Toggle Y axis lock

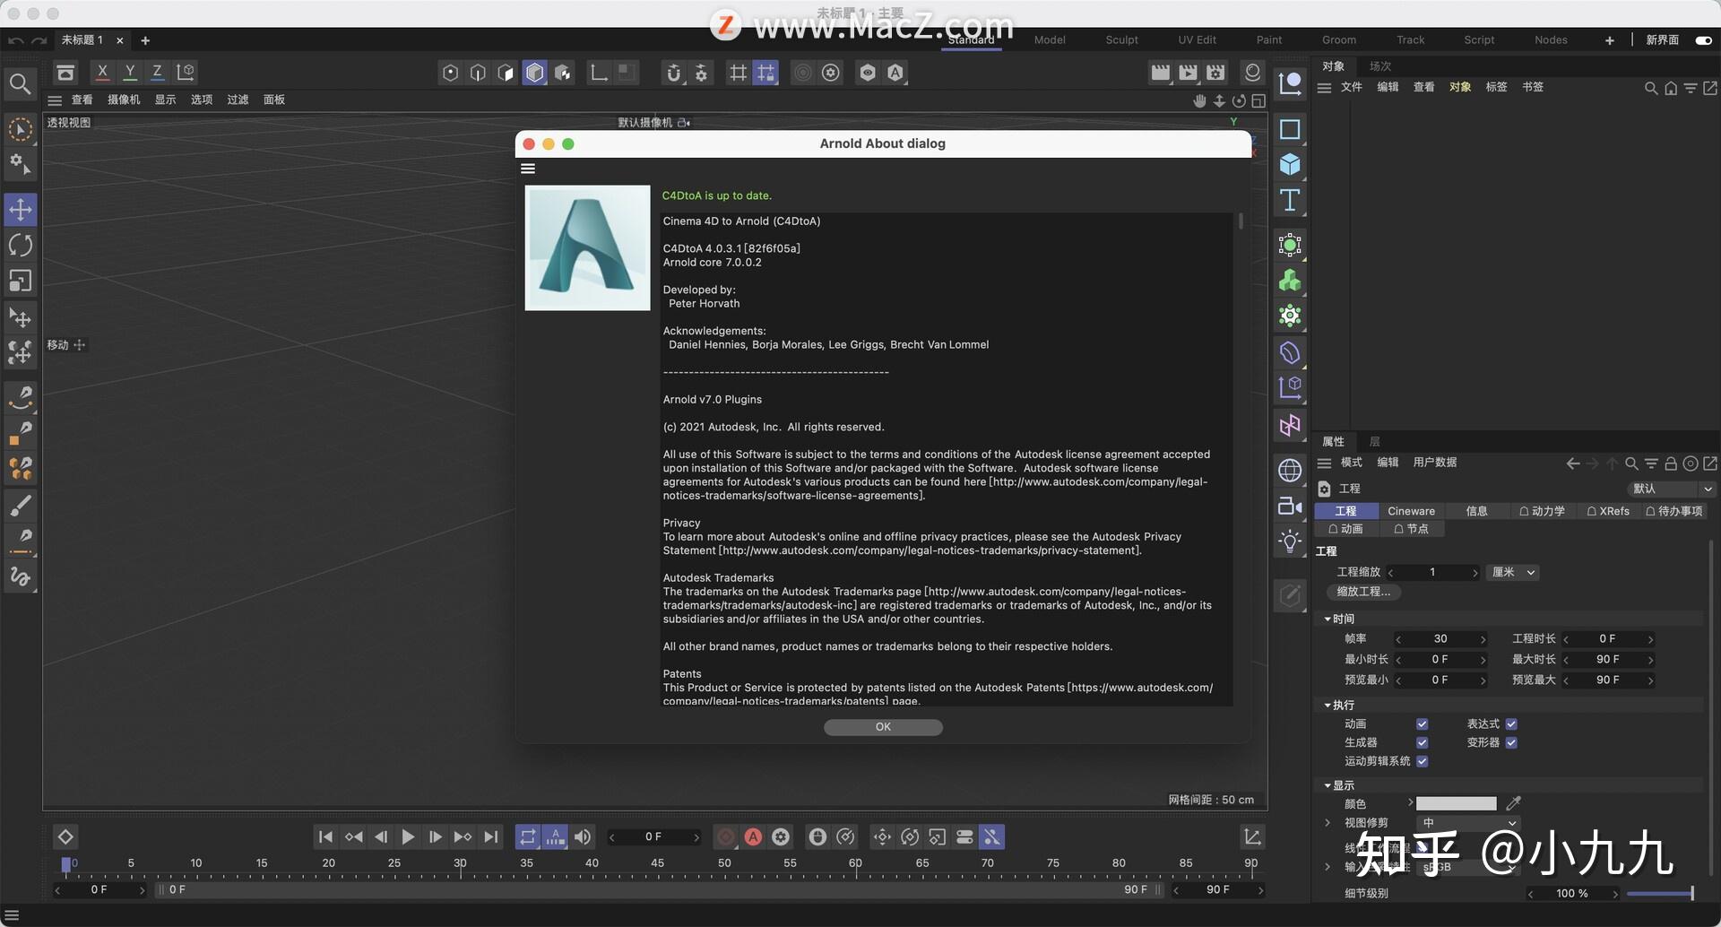(x=130, y=72)
